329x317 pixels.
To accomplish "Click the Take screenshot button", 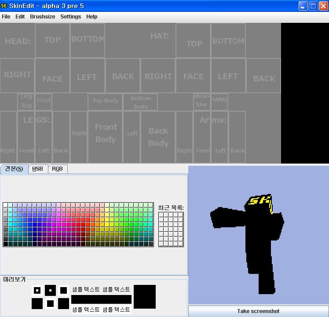I will click(258, 311).
